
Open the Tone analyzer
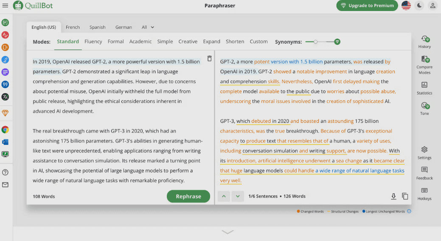pyautogui.click(x=424, y=108)
